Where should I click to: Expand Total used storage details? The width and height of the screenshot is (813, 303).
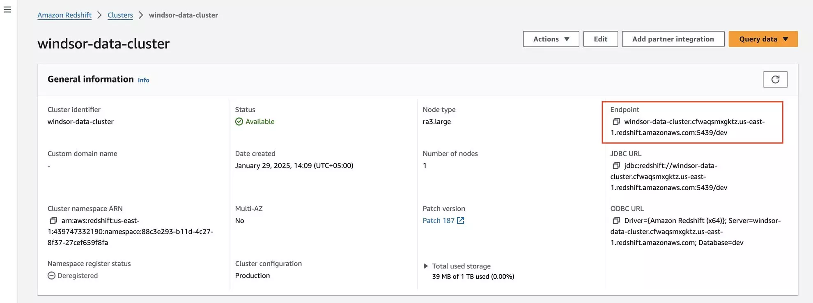426,266
